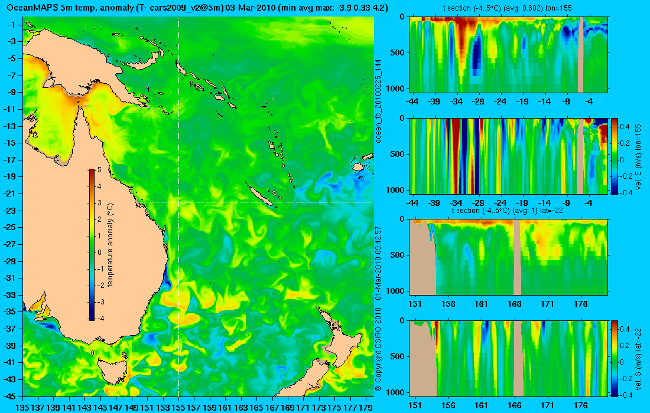Click longitude label '135' on the map's bottom axis

[x=22, y=408]
